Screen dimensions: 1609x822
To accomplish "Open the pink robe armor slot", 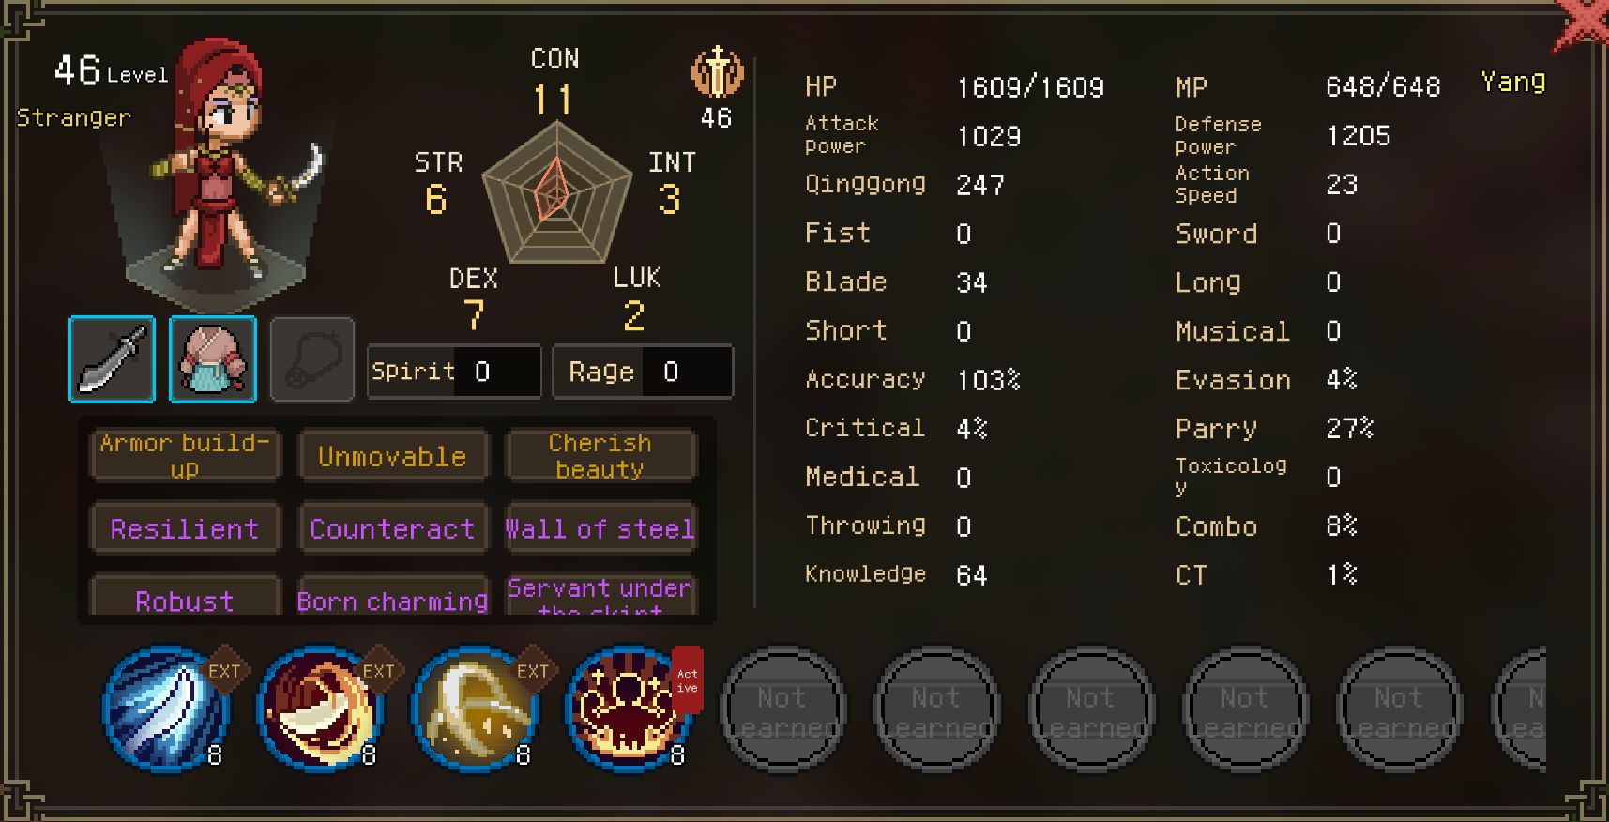I will 213,359.
